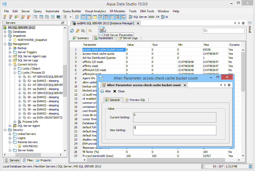255x171 pixels.
Task: Click the New Setting input field
Action: click(x=174, y=130)
